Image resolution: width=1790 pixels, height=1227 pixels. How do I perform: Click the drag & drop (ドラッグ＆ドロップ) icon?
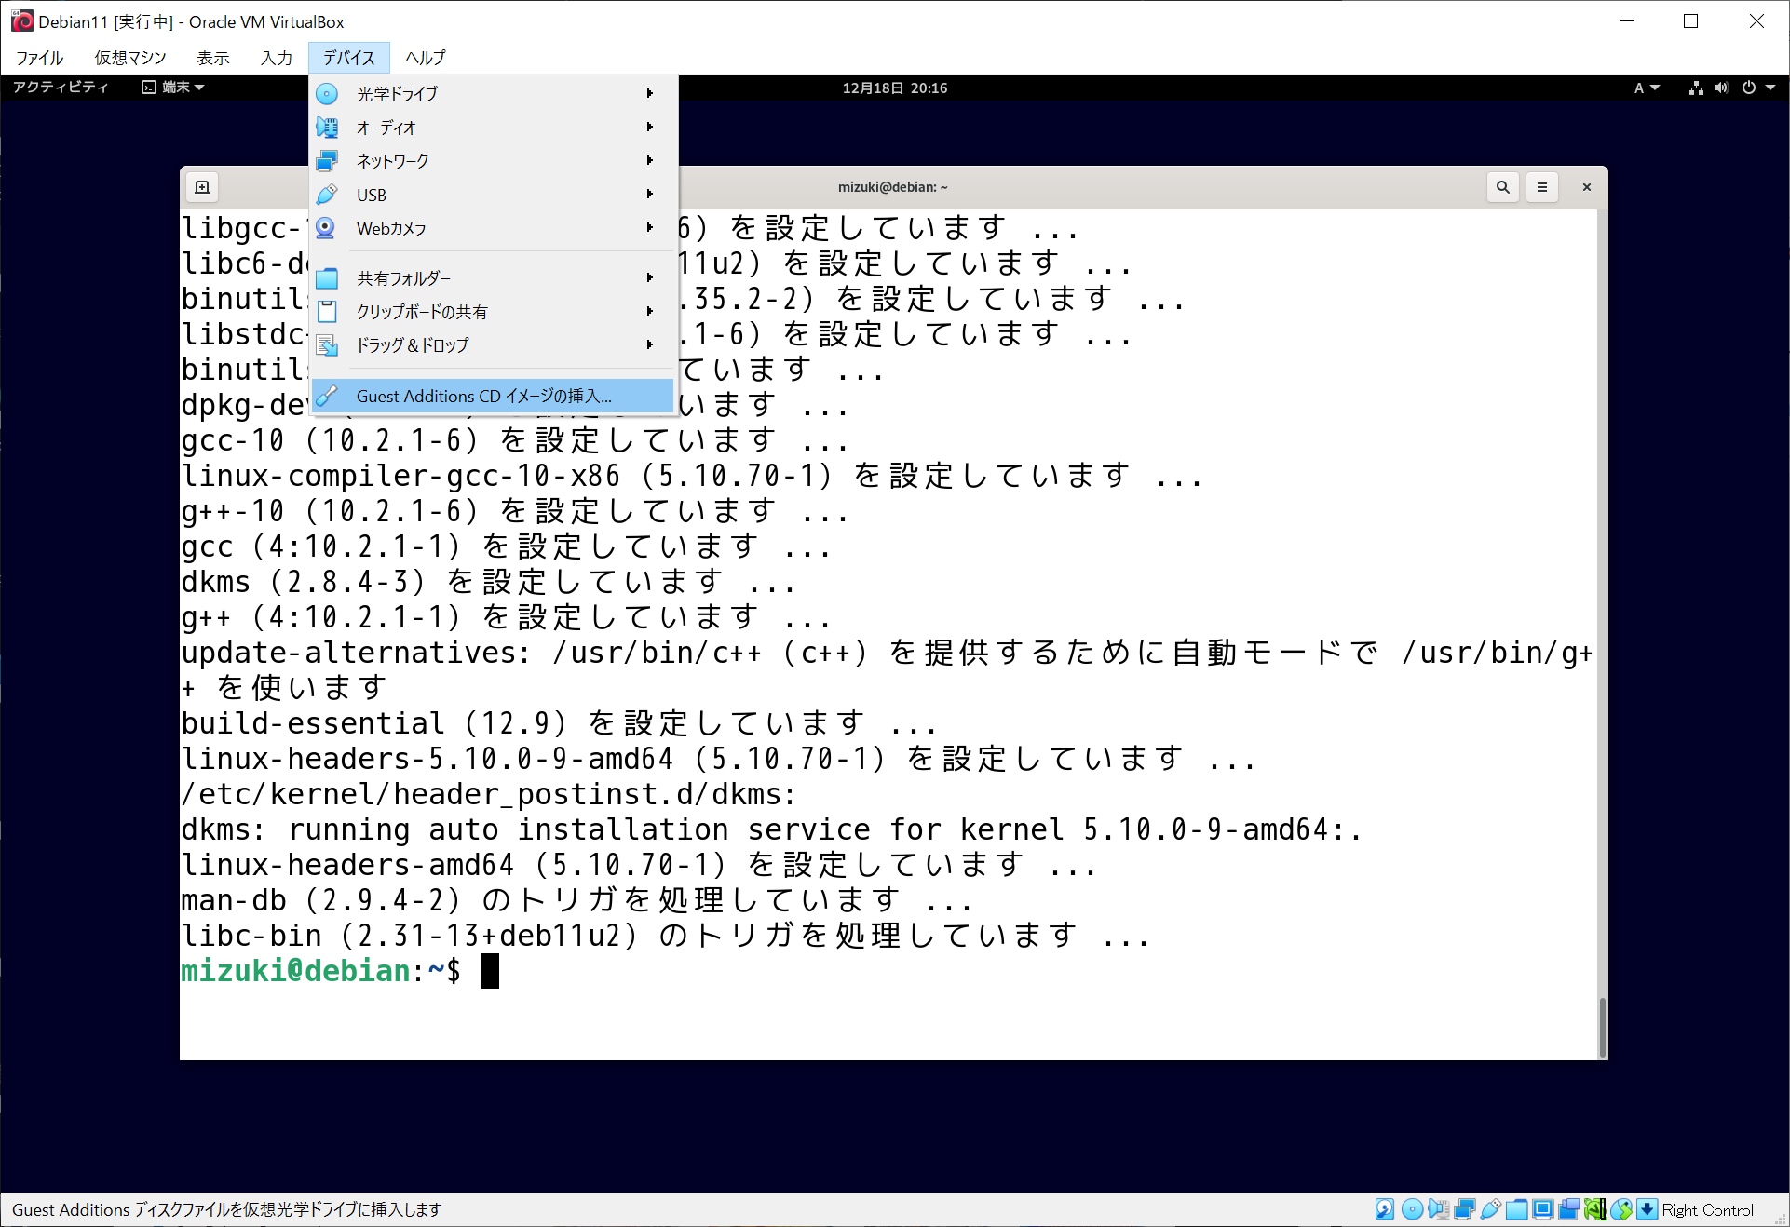(x=327, y=345)
